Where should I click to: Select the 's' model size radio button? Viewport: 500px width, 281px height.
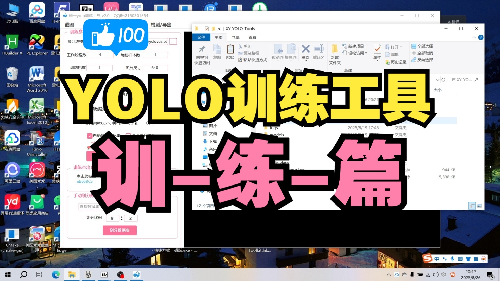(131, 123)
